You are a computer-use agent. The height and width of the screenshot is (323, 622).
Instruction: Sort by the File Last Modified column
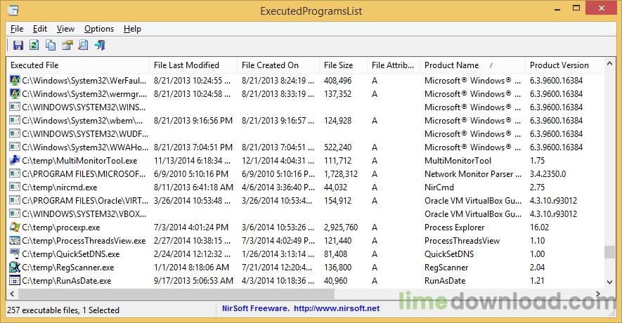point(193,65)
